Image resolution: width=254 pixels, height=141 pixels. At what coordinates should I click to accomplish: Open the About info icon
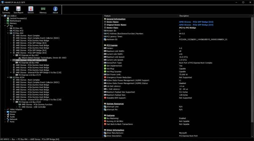[55, 10]
